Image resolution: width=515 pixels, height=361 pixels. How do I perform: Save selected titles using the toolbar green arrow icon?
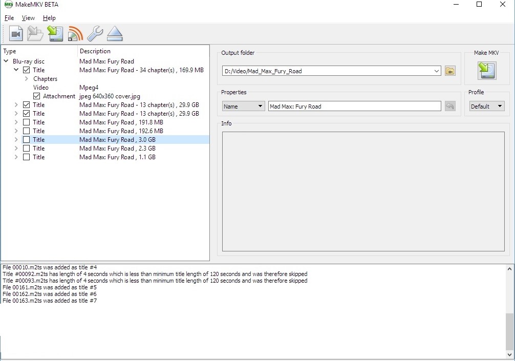point(55,33)
